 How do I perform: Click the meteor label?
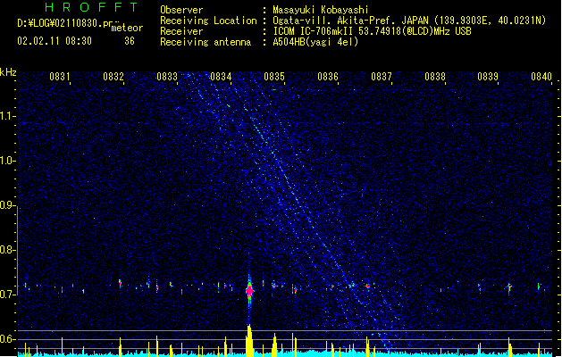(127, 28)
